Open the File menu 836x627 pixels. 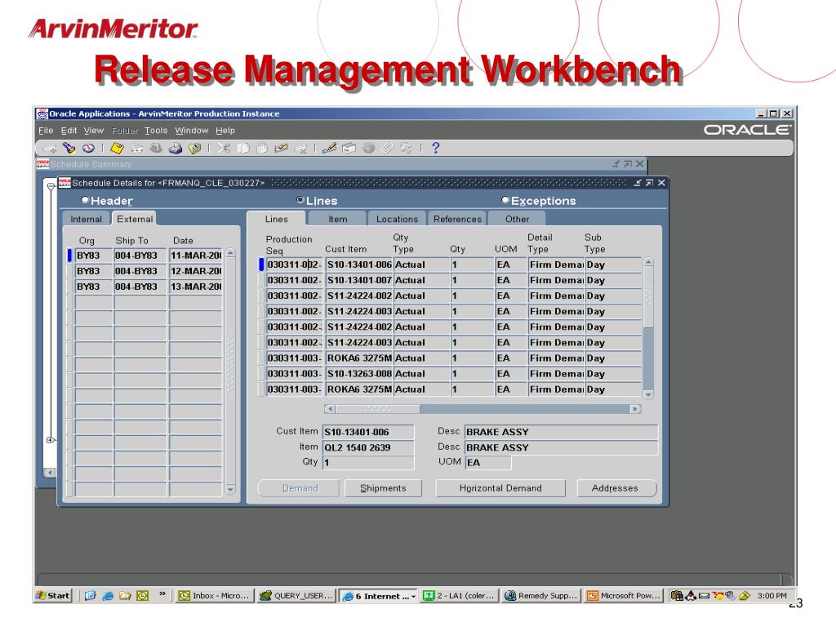point(46,130)
